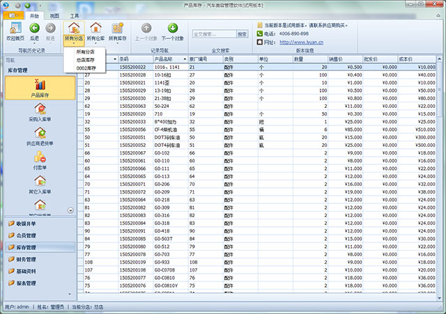Click the round expander below the sidebar icons
Image resolution: width=446 pixels, height=314 pixels.
(70, 210)
